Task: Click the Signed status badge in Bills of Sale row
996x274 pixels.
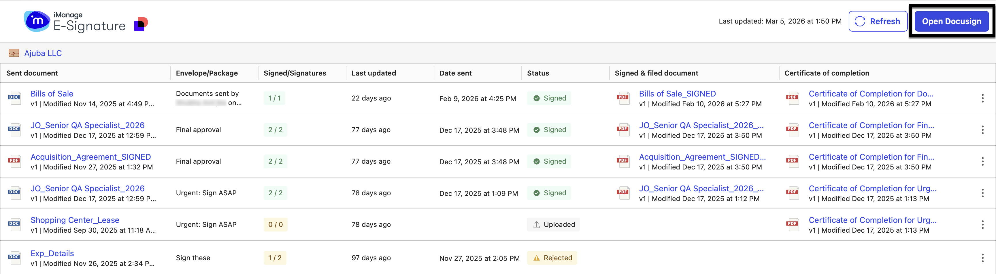Action: 549,98
